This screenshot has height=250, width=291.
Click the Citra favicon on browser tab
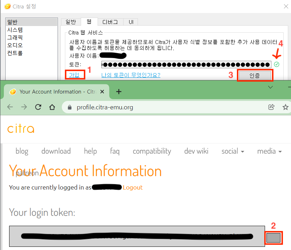point(13,92)
